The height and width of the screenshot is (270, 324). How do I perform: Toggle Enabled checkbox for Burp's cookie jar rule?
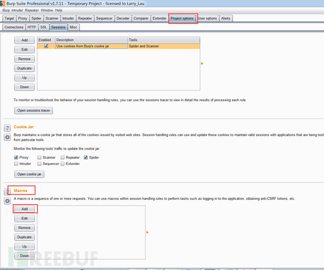[x=46, y=46]
